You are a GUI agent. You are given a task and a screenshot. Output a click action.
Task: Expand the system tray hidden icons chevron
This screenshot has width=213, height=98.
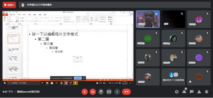pyautogui.click(x=108, y=83)
